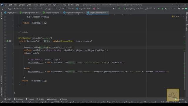Click the controller breadcrumb segment
This screenshot has height=106, width=188.
pos(71,9)
